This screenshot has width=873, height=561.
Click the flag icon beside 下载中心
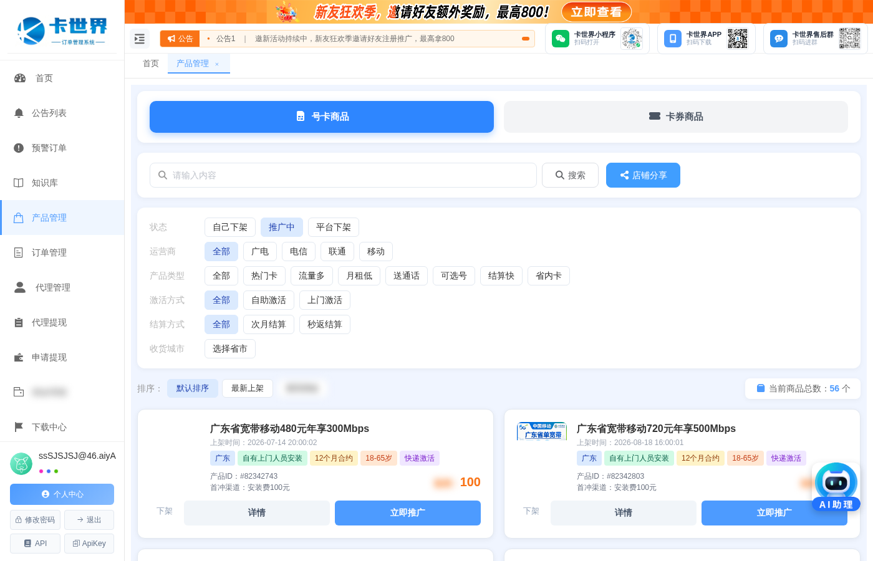(x=19, y=427)
